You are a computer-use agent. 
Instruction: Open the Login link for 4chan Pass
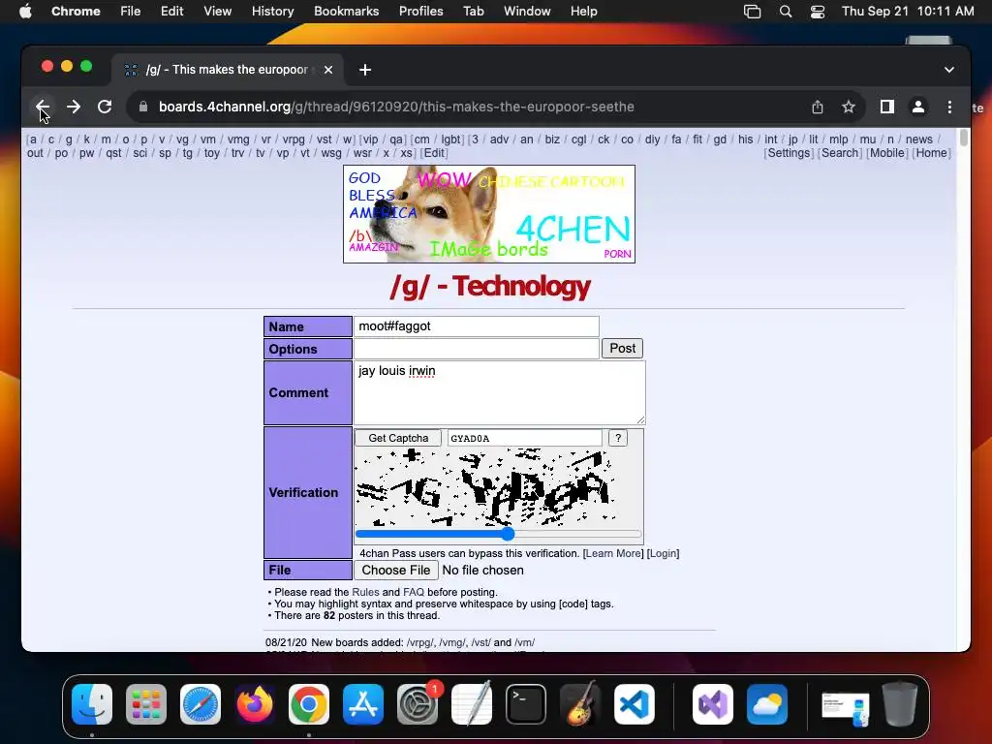coord(663,553)
